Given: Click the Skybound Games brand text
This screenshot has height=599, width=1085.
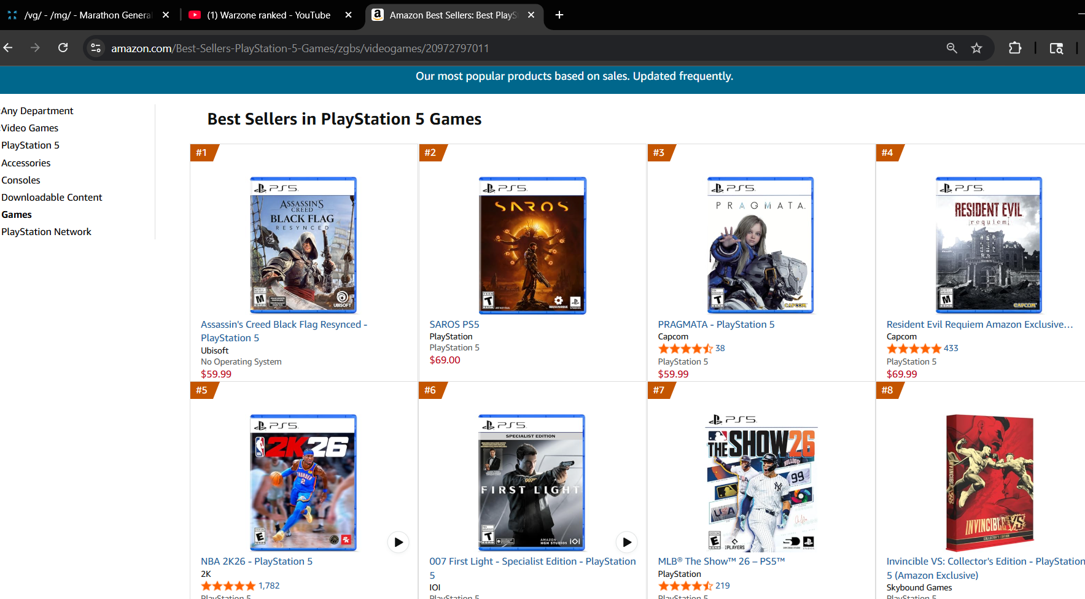Looking at the screenshot, I should point(919,588).
